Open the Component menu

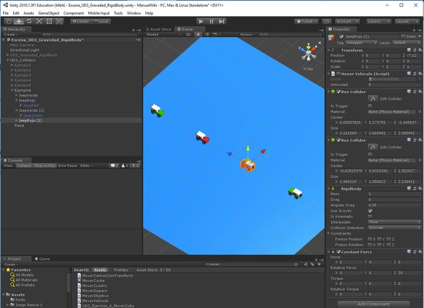tap(74, 13)
